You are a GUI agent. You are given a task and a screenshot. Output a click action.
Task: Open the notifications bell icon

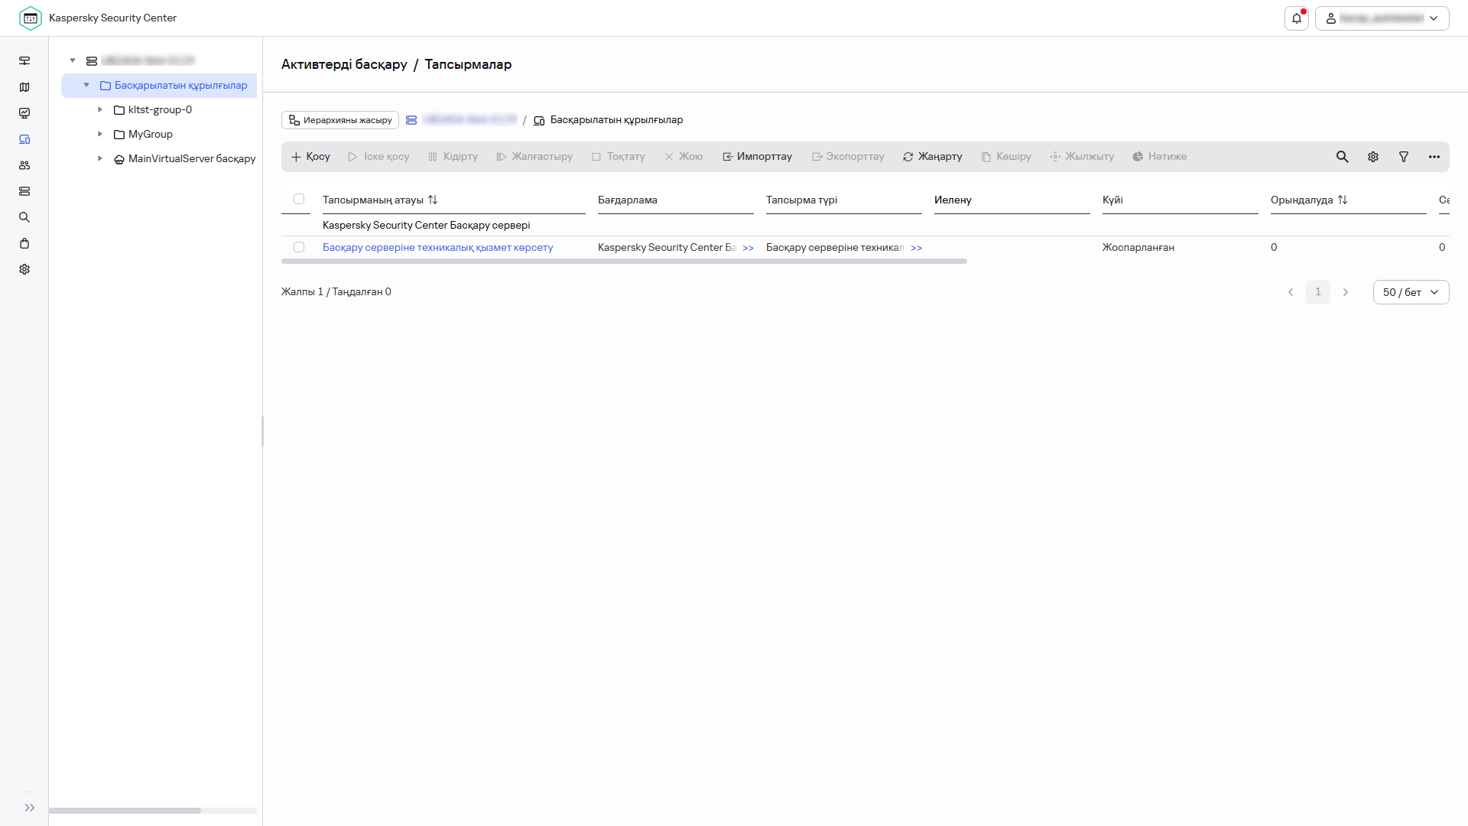(x=1296, y=18)
